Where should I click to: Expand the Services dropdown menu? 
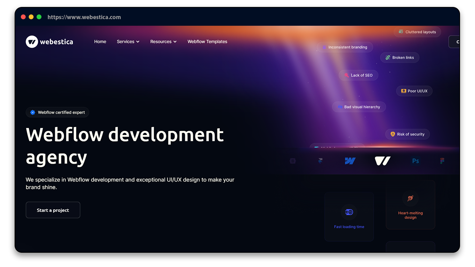tap(128, 42)
